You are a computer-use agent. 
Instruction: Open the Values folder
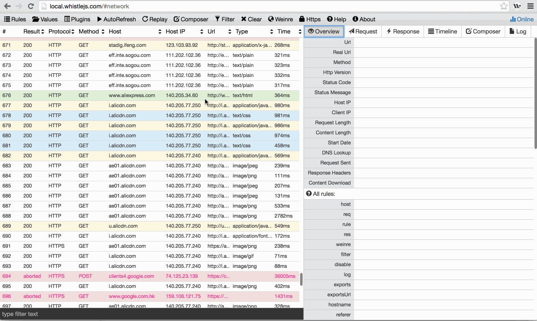(45, 19)
